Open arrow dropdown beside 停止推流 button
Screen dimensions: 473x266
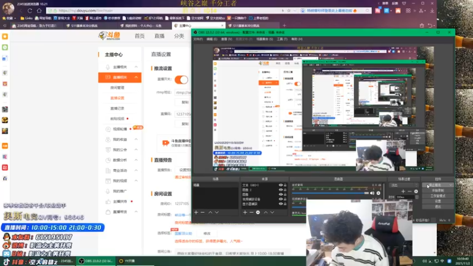(451, 185)
